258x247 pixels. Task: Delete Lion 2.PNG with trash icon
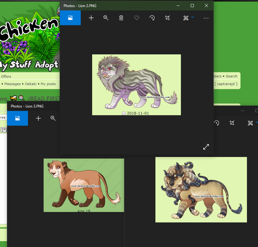(x=121, y=18)
